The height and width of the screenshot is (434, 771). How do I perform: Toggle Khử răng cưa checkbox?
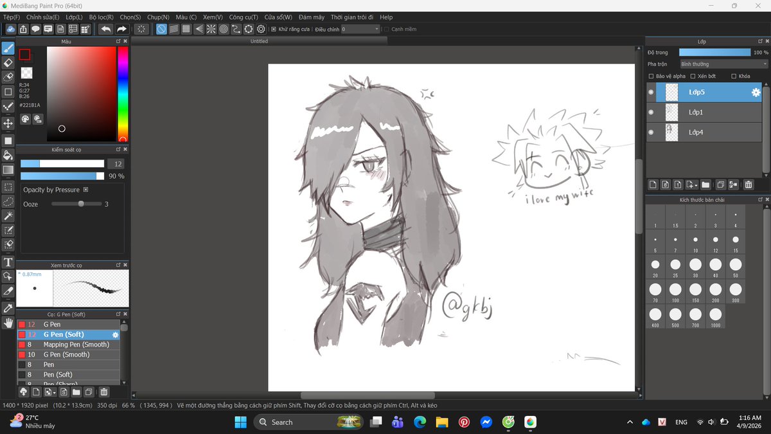274,29
